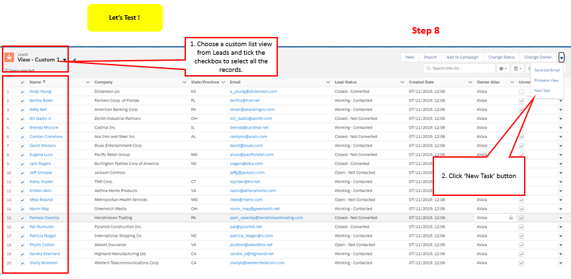This screenshot has width=571, height=279.
Task: Click the Search this list field
Action: click(463, 68)
